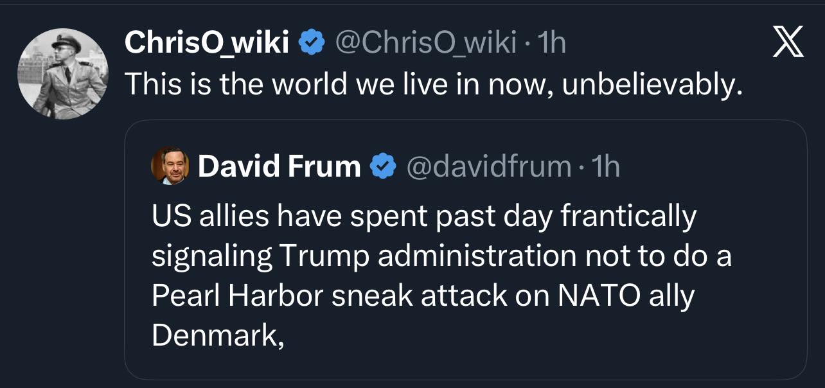Click the @davidfrum handle

490,166
